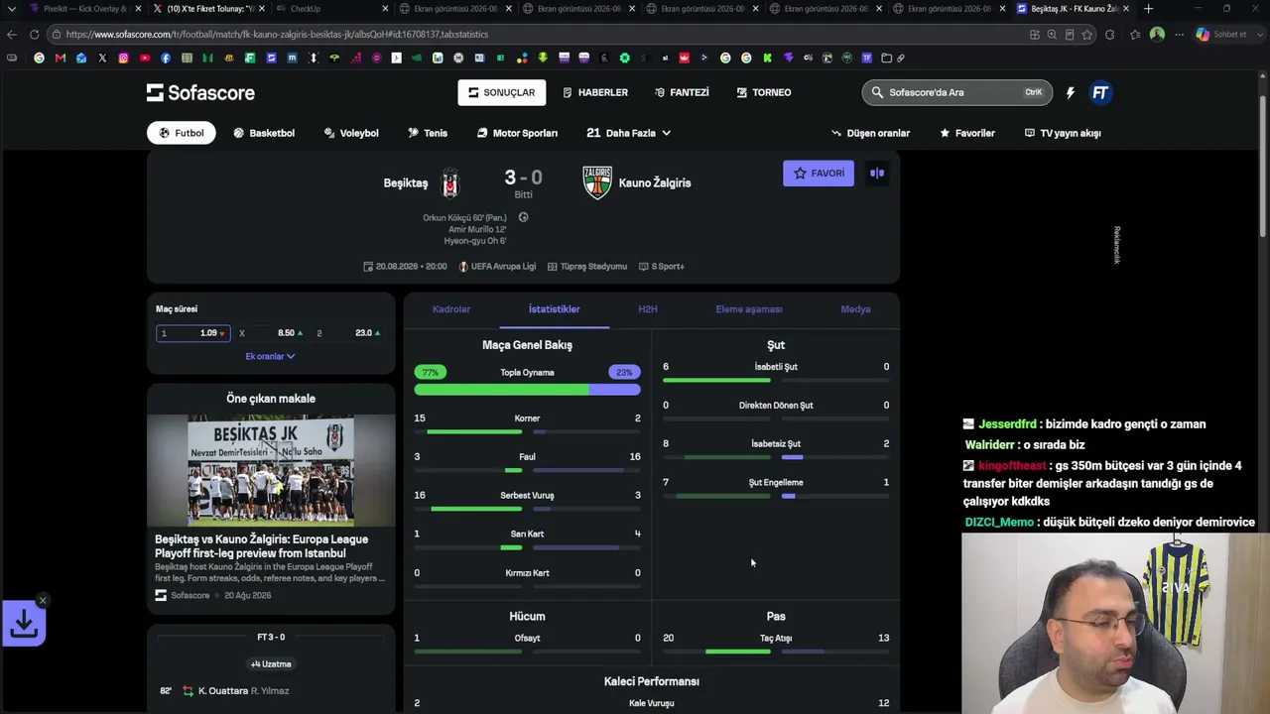Viewport: 1270px width, 714px height.
Task: Expand the Daha Fazla sports dropdown
Action: [629, 133]
